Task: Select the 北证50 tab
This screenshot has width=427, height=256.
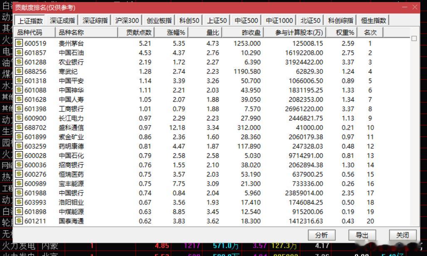Action: click(310, 20)
